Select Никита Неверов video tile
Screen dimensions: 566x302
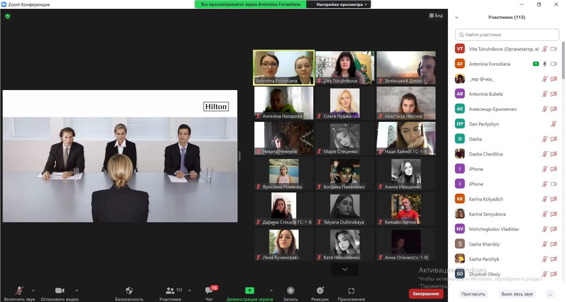[284, 138]
